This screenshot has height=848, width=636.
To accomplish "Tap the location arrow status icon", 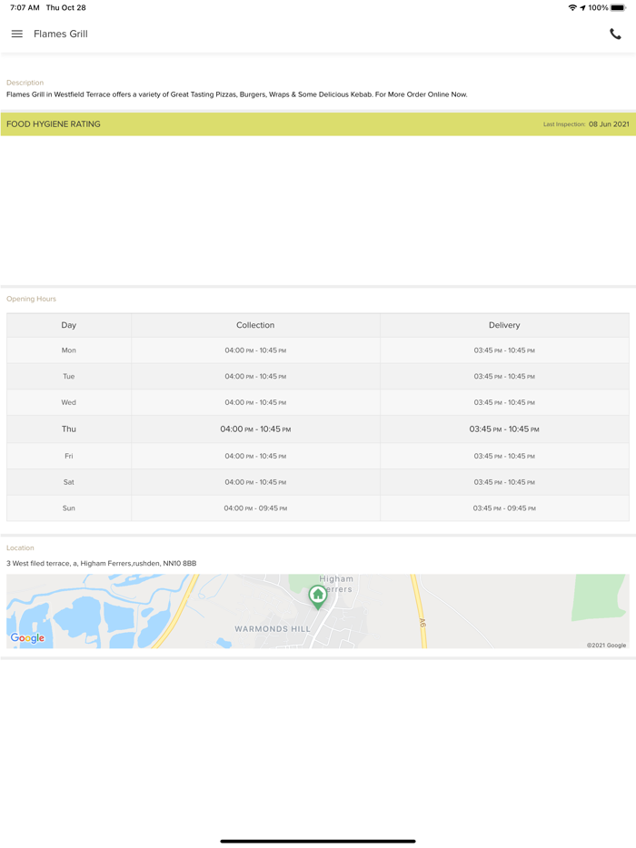I will click(582, 7).
